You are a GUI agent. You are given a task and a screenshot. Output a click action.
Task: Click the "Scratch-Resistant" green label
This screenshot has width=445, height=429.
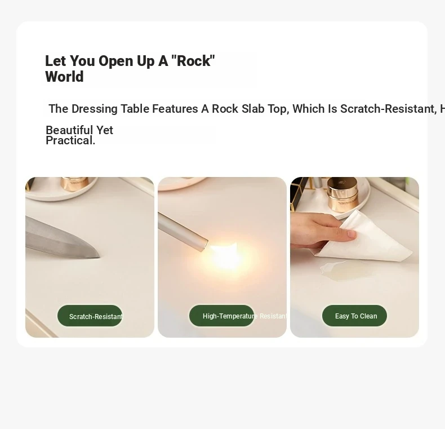point(90,316)
